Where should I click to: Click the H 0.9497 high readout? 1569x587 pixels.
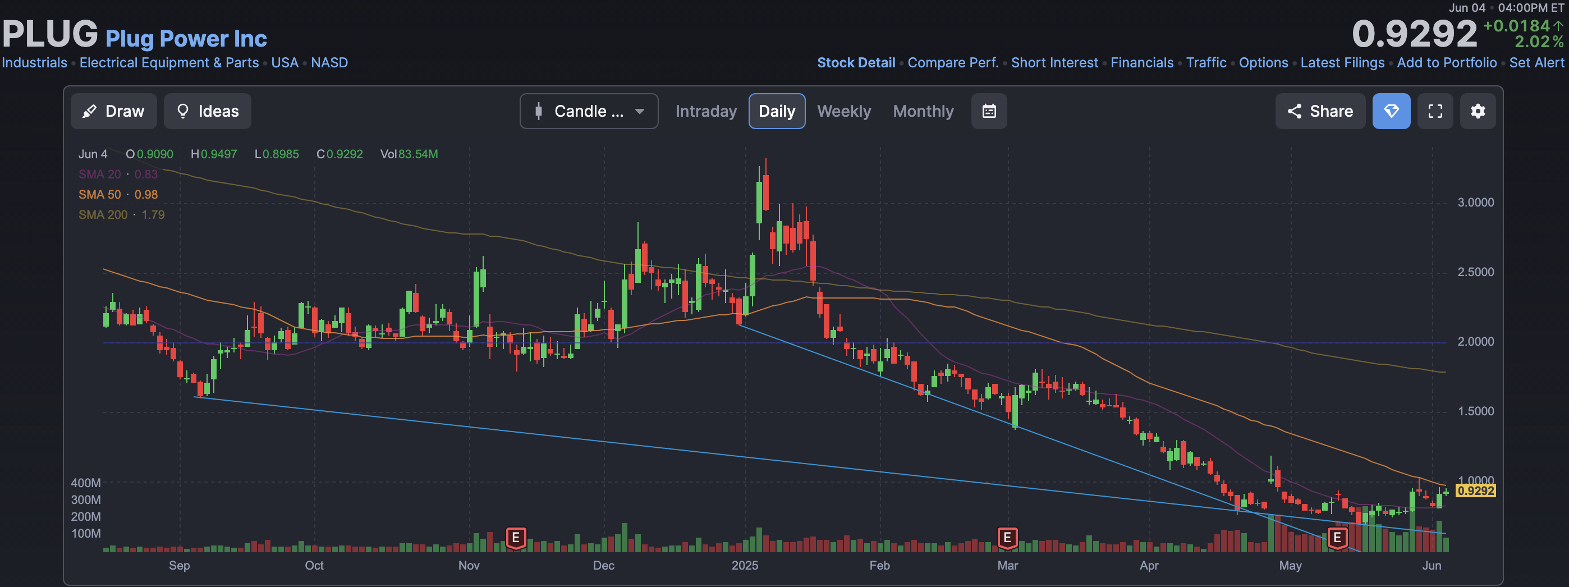[x=214, y=154]
